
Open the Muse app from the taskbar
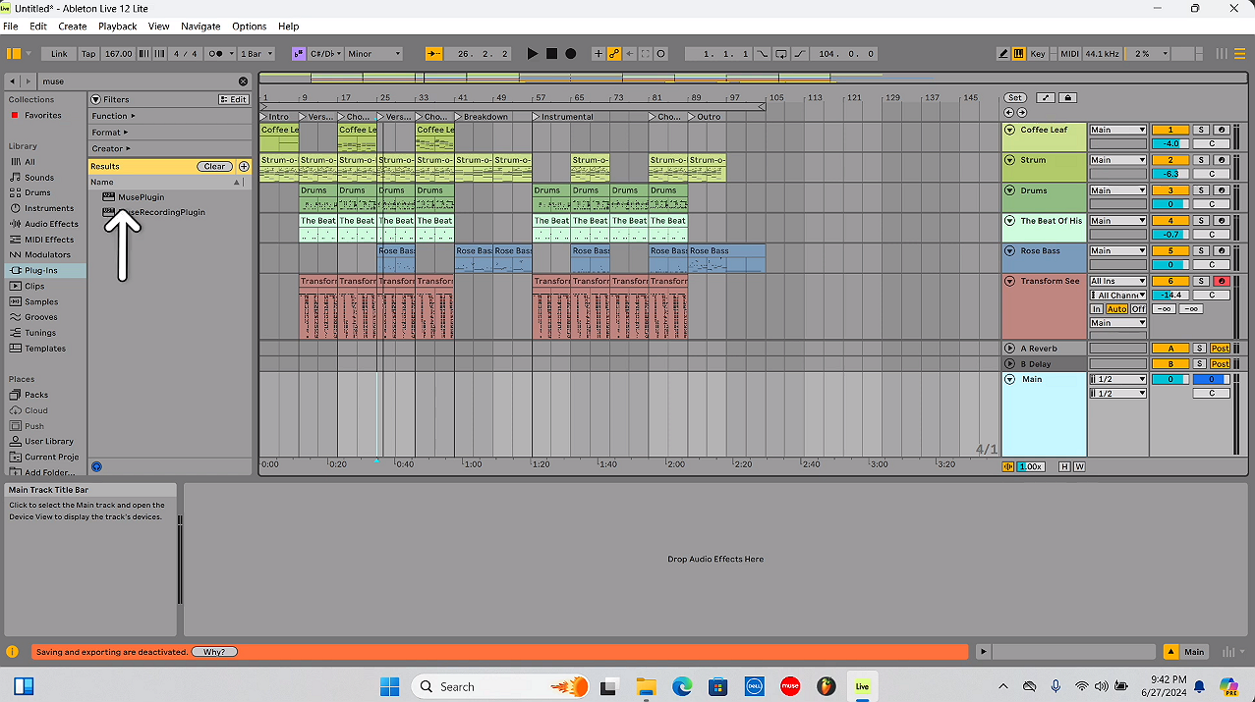click(790, 686)
